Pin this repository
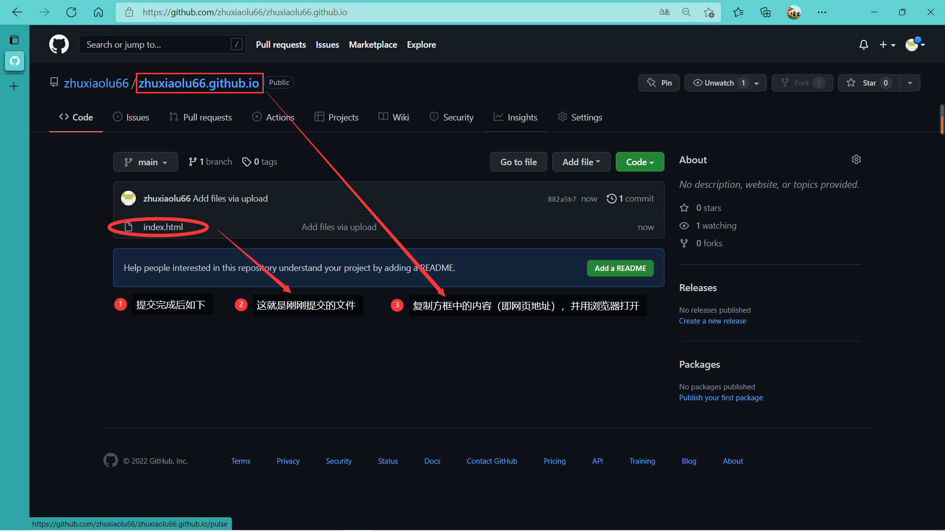945x531 pixels. click(659, 83)
